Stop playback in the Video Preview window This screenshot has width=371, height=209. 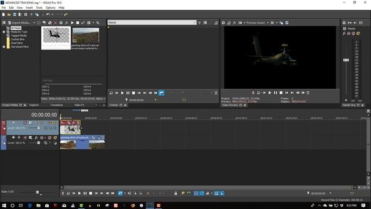click(281, 93)
